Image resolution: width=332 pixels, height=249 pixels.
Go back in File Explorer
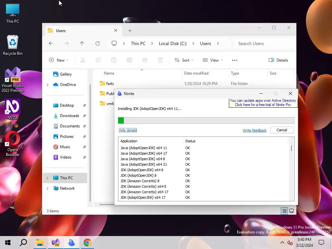tap(51, 43)
